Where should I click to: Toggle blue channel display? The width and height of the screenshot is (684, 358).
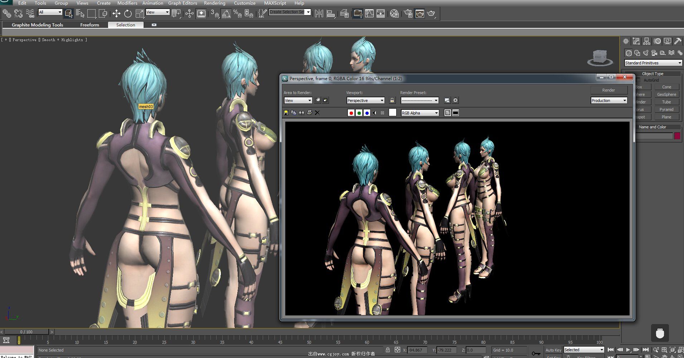coord(367,113)
